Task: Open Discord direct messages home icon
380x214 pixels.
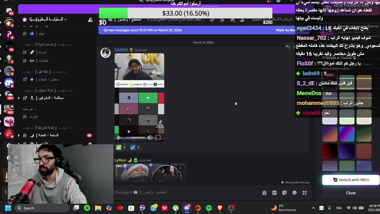Action: 9,10
